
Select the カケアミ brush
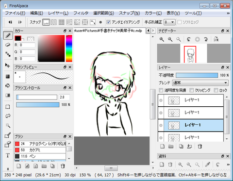[x=40, y=150]
